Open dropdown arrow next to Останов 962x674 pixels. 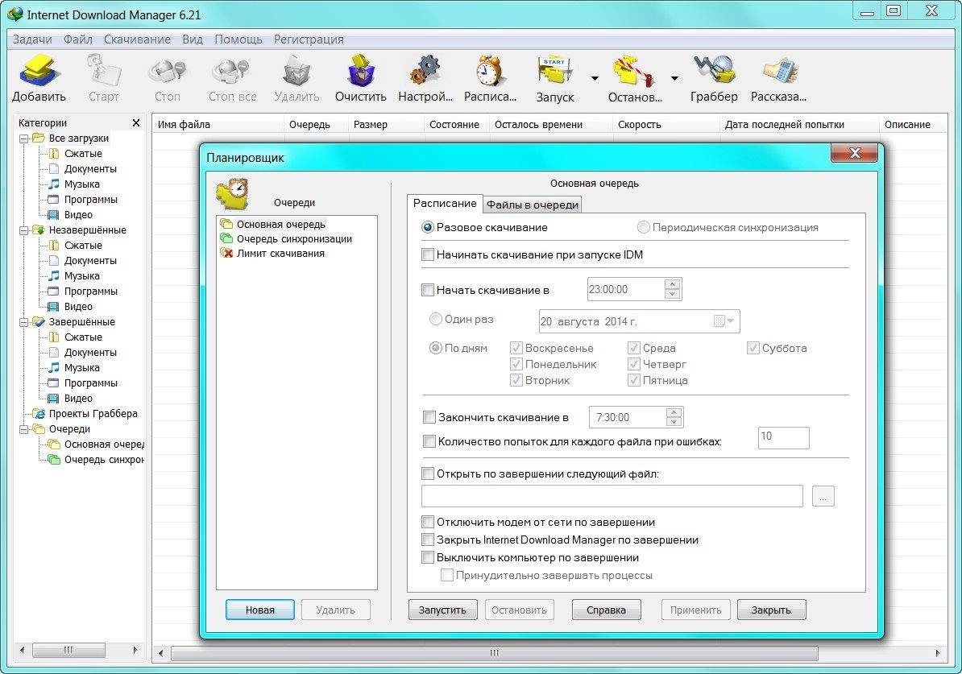point(674,78)
